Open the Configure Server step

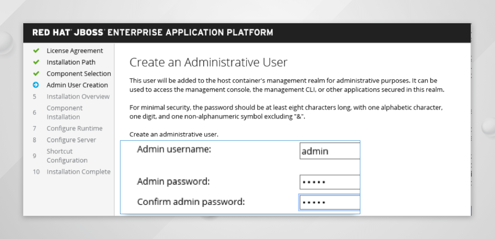(71, 140)
